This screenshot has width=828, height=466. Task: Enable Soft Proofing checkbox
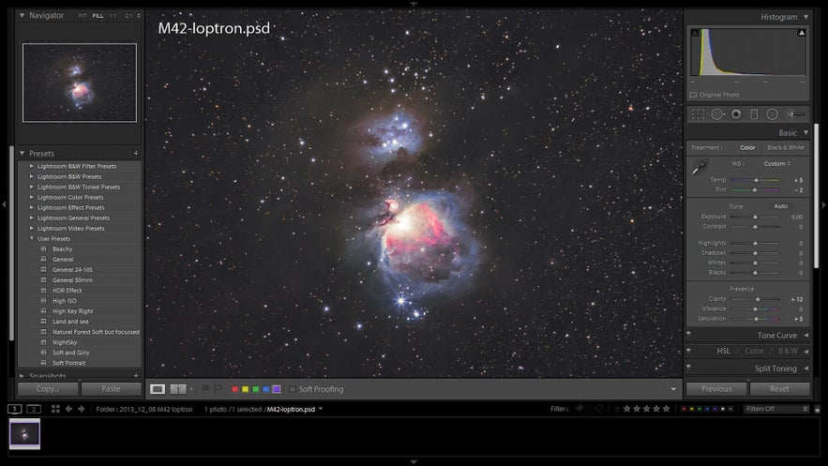292,389
